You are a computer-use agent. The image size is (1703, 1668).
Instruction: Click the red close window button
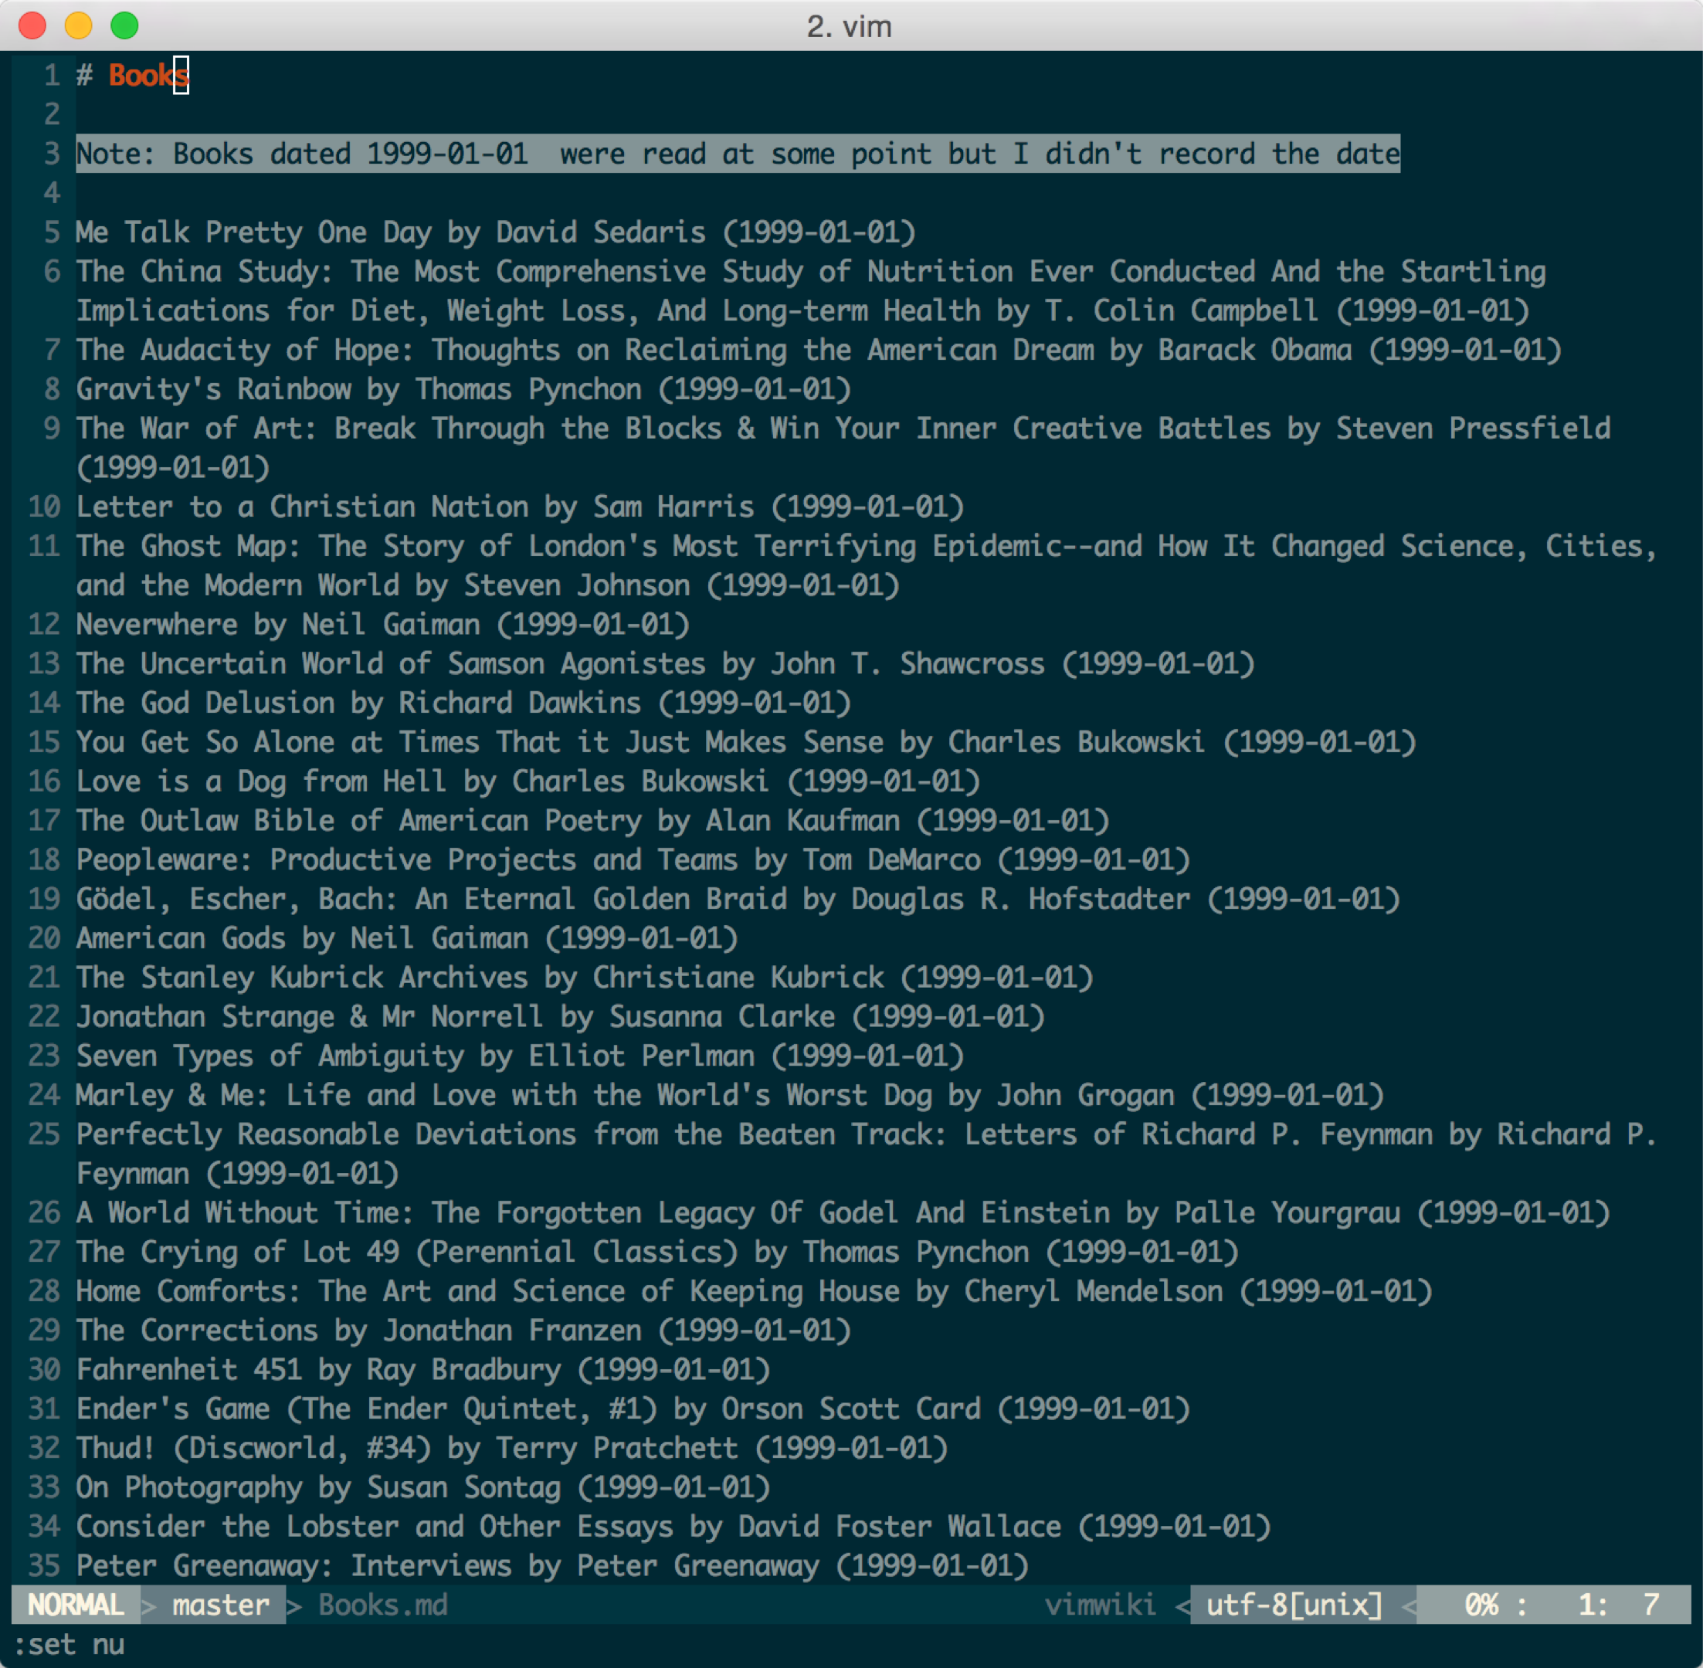tap(32, 25)
